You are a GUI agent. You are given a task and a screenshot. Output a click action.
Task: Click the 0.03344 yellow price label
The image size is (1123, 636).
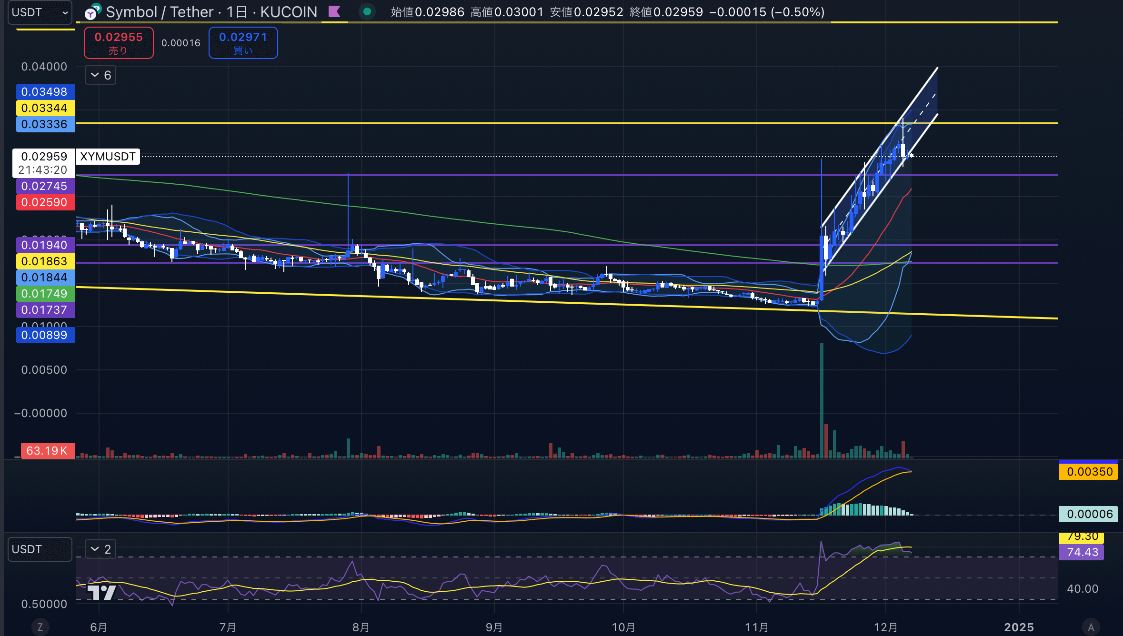click(45, 108)
